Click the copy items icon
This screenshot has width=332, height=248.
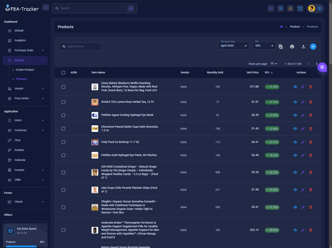coord(280,47)
